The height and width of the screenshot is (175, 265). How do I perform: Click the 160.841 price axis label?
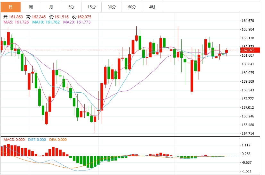(x=248, y=64)
